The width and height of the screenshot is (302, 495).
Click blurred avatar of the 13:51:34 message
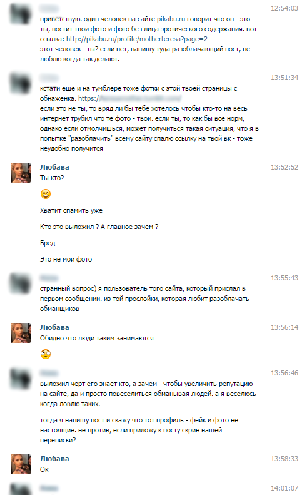pos(21,83)
